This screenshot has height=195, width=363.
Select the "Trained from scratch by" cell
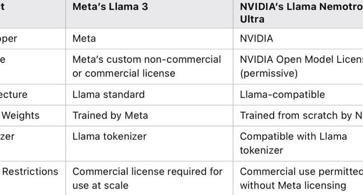[298, 115]
